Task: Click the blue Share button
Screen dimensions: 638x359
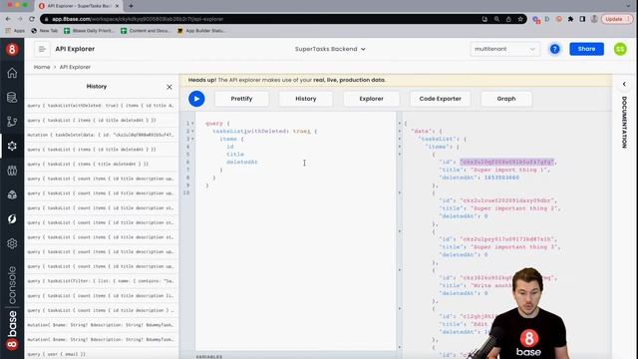Action: pos(586,49)
